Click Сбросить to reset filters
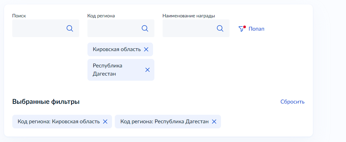Screen dimensions: 346x142 coord(292,102)
